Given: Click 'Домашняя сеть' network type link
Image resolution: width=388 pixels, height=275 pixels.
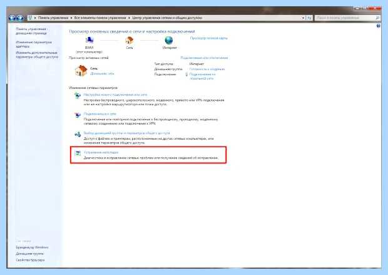Looking at the screenshot, I should [x=102, y=73].
